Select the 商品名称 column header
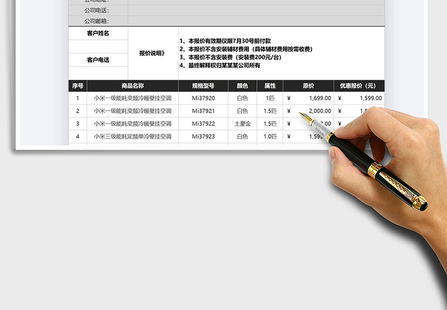The image size is (447, 310). point(132,86)
